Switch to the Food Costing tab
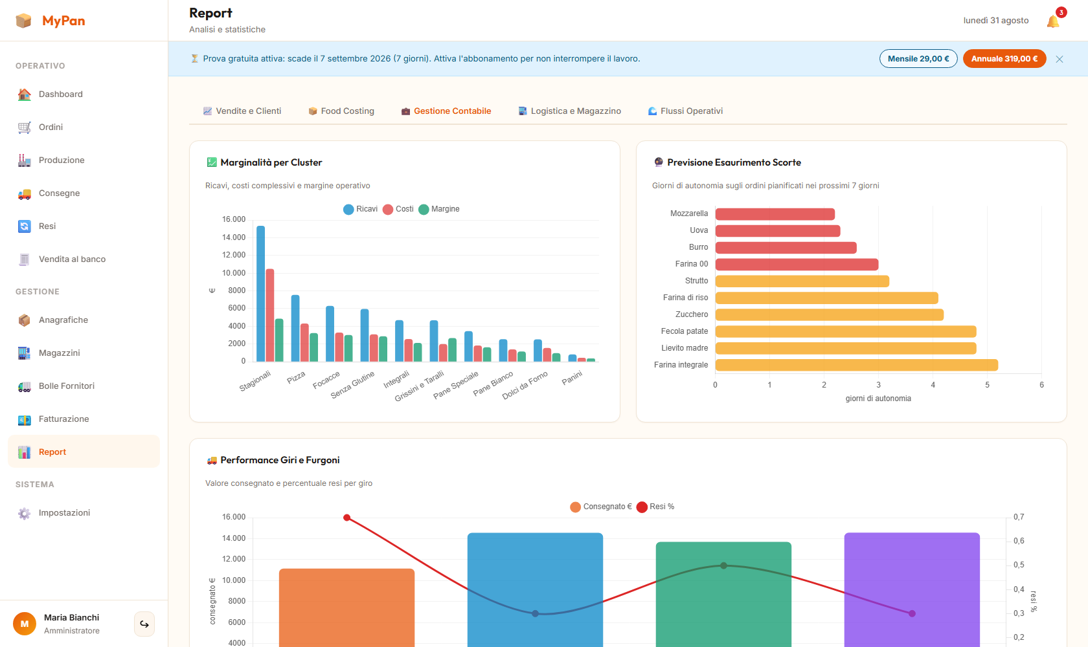This screenshot has height=647, width=1088. pos(341,111)
